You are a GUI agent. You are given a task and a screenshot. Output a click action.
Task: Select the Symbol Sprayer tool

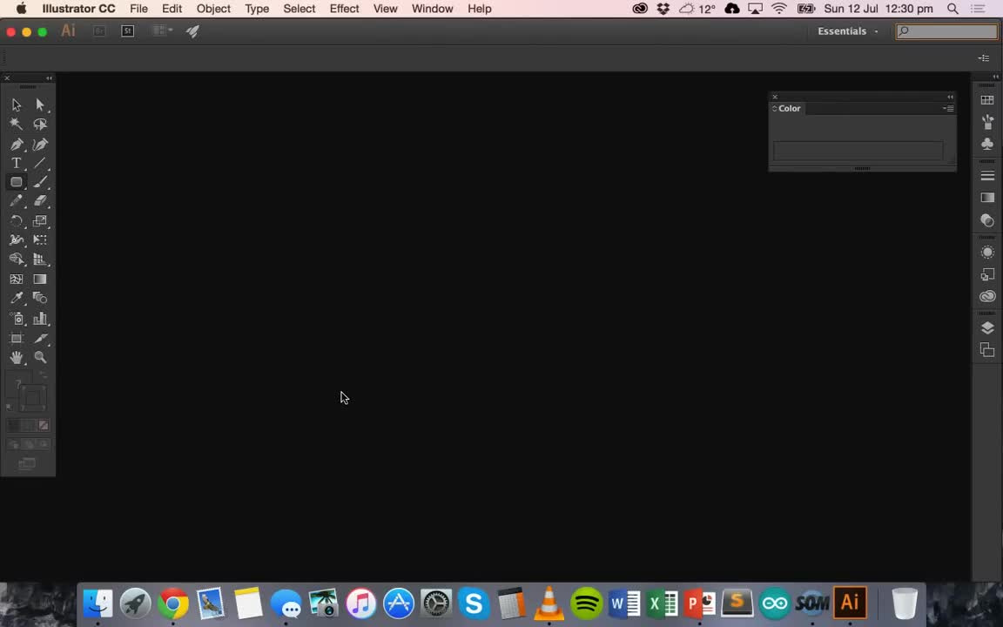pos(16,319)
